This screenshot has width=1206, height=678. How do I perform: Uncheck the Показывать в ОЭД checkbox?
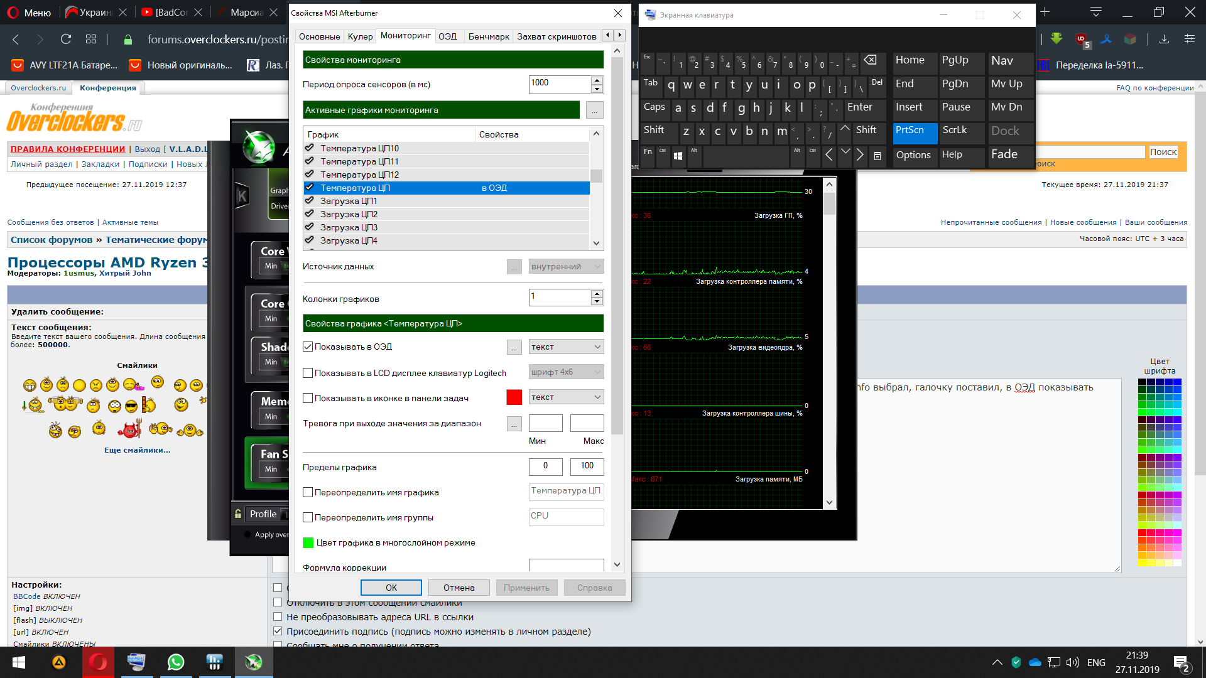tap(308, 347)
